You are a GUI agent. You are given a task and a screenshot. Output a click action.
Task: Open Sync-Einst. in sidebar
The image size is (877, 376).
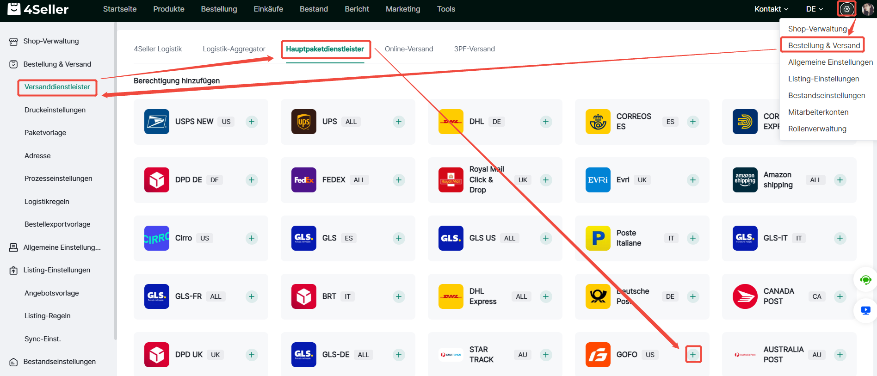click(x=43, y=339)
